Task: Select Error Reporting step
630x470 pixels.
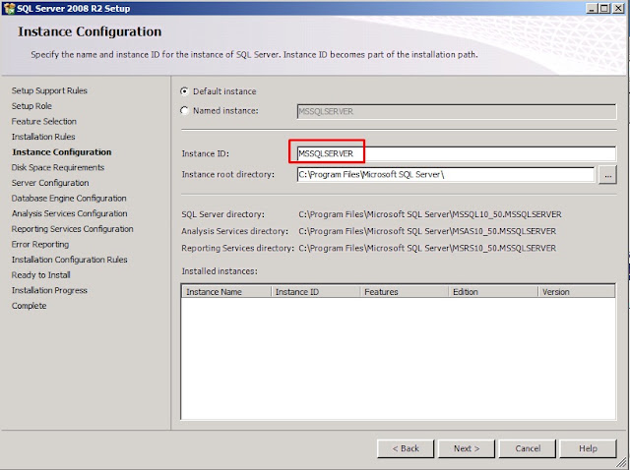Action: (x=40, y=244)
